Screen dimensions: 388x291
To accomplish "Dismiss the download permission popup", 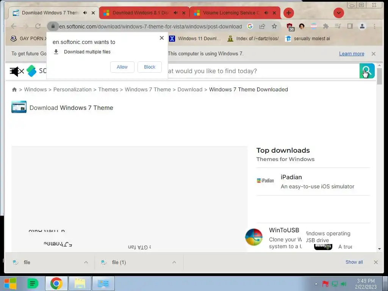I will click(162, 38).
